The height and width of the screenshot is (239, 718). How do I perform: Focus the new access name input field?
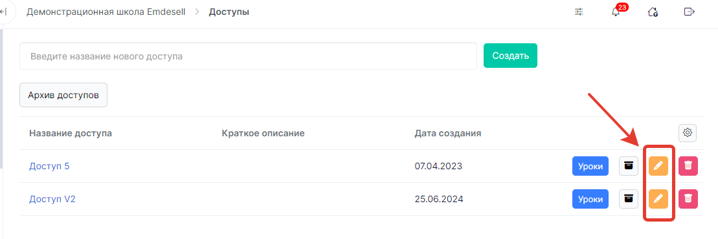point(248,56)
